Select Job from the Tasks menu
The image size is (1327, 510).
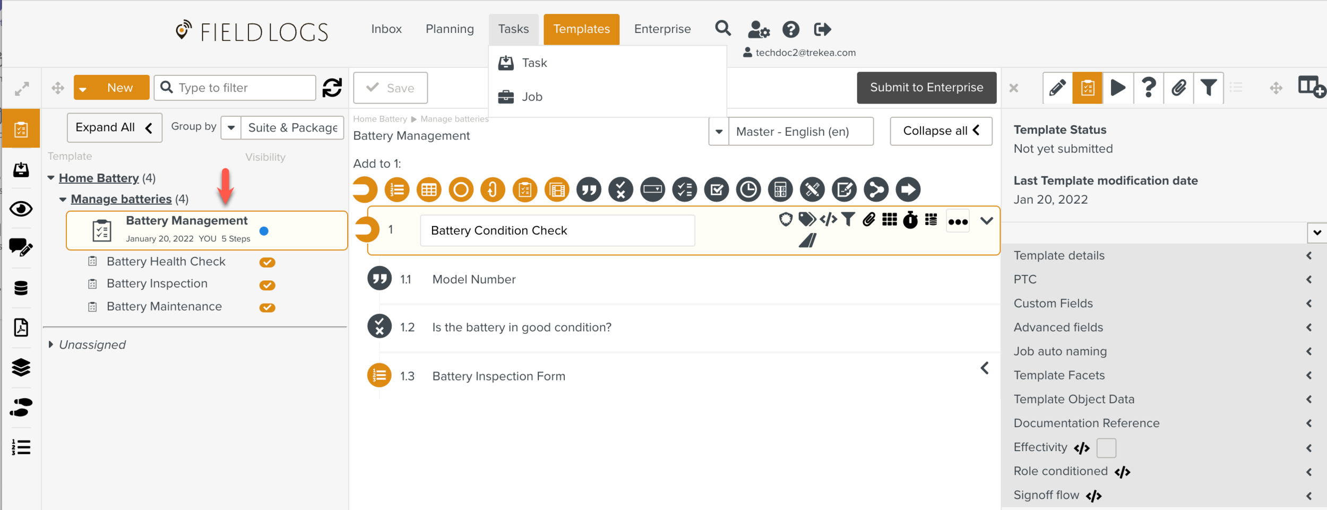tap(531, 97)
